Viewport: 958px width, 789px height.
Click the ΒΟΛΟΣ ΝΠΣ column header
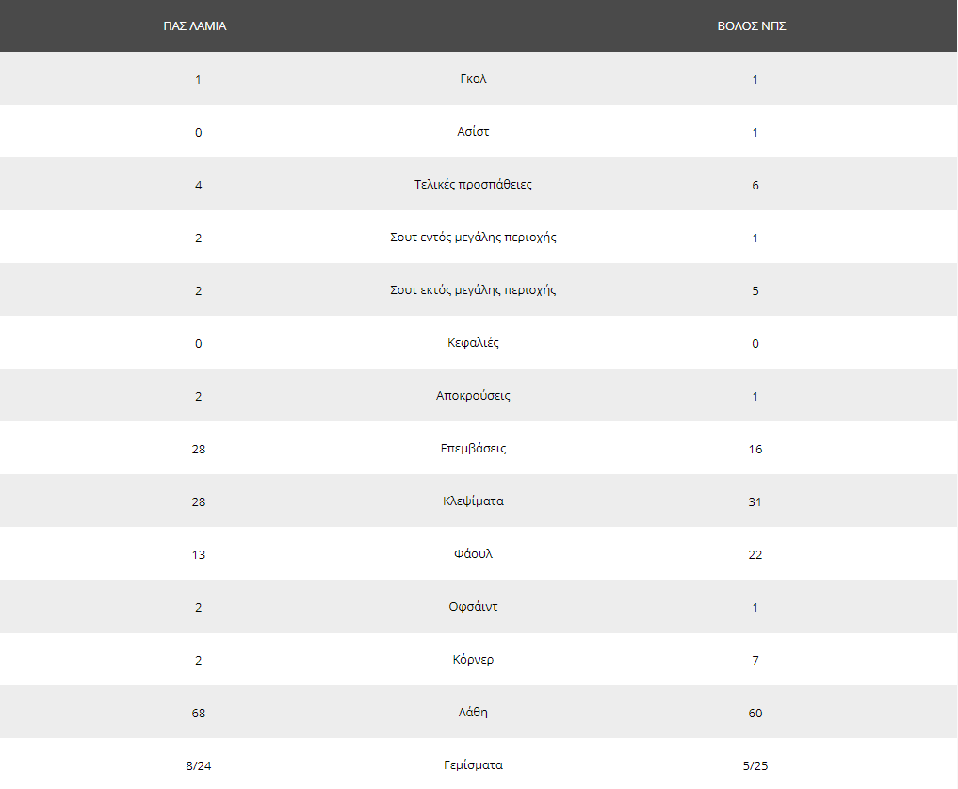[x=752, y=26]
